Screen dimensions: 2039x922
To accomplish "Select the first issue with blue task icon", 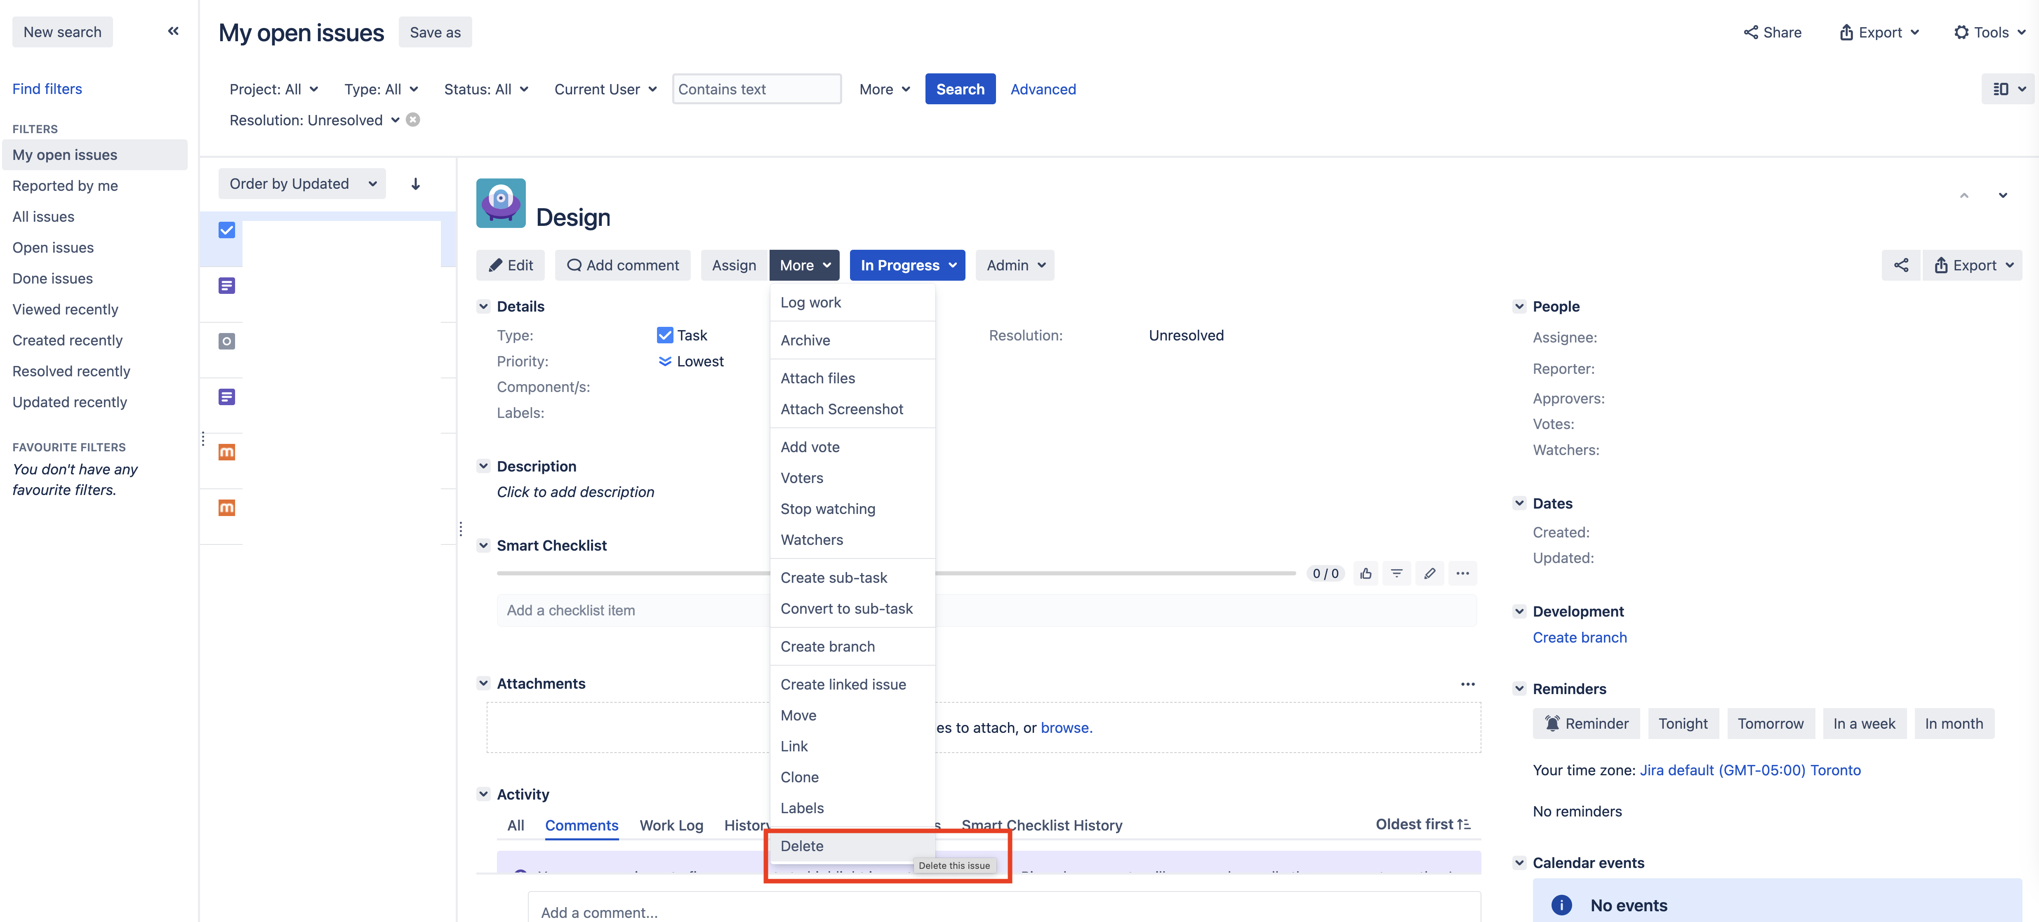I will (226, 230).
